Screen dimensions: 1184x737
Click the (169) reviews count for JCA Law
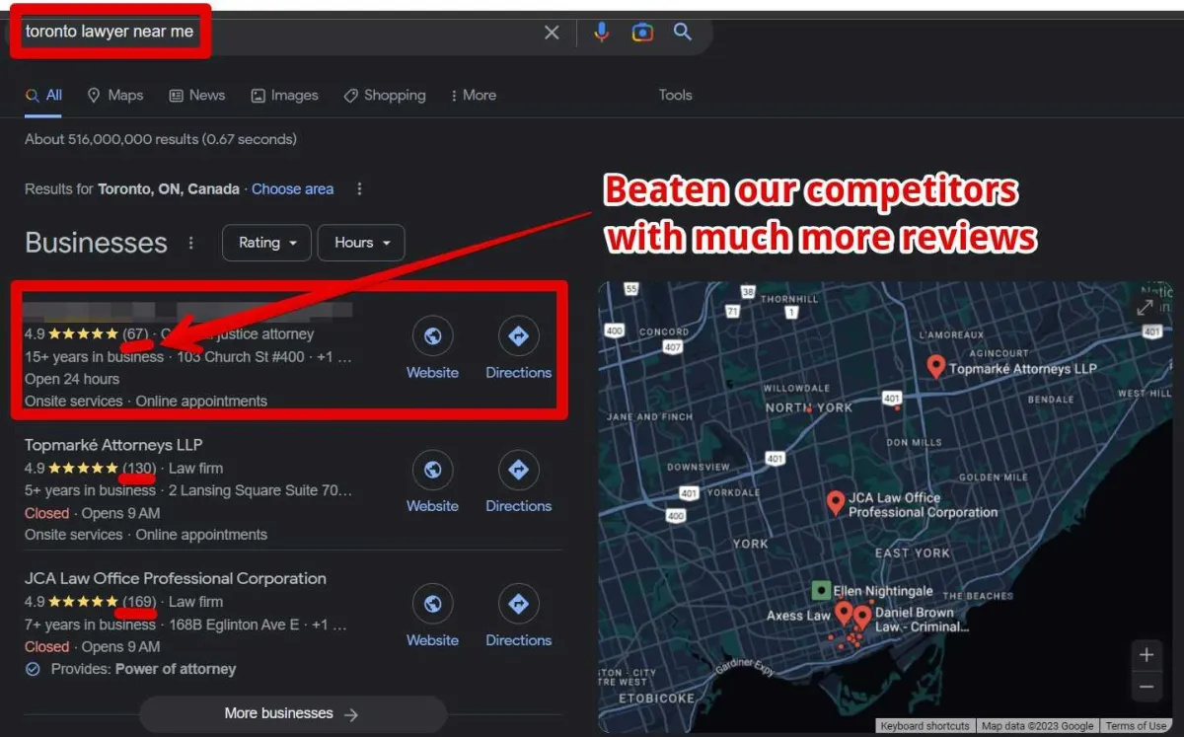tap(139, 602)
